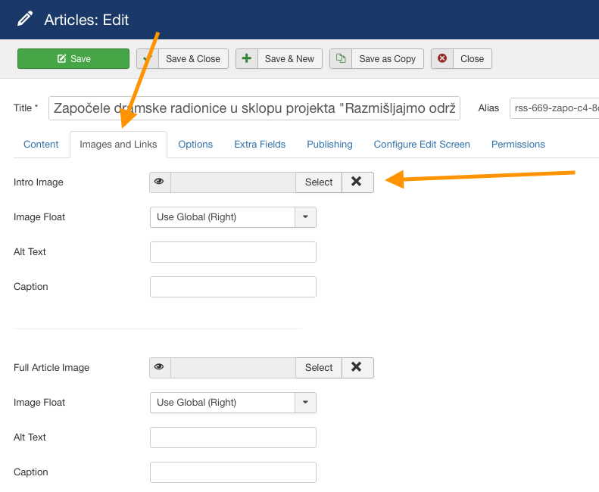
Task: Clear the Intro Image with the X icon
Action: click(x=357, y=182)
